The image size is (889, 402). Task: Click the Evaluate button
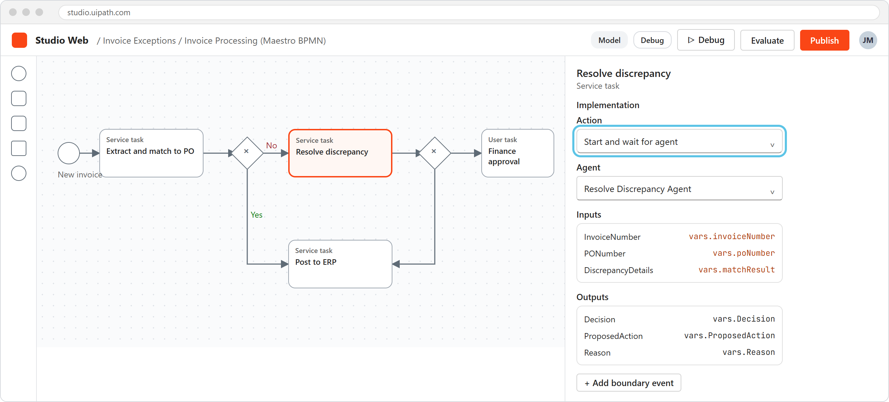point(767,40)
